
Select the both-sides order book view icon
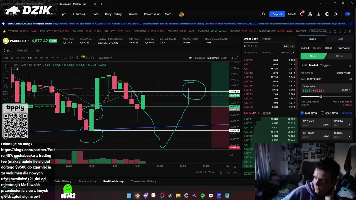coord(245,46)
